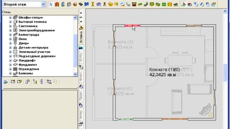Click the purple house icon

[98, 4]
